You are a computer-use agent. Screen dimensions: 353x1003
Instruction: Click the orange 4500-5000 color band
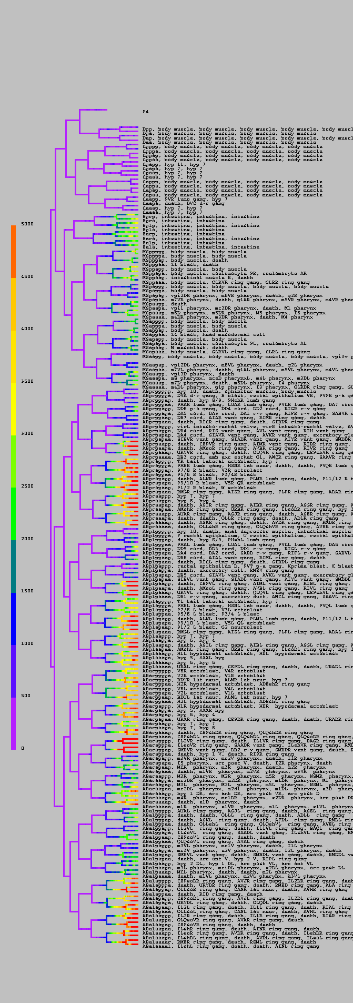[14, 251]
